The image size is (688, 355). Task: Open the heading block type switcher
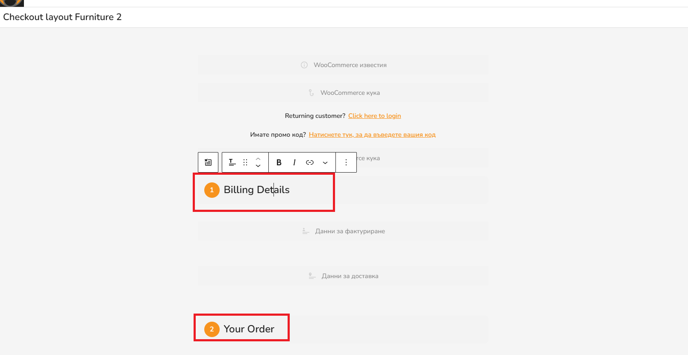tap(232, 162)
